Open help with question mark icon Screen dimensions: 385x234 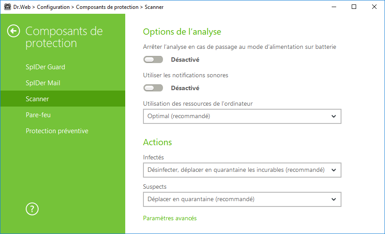pyautogui.click(x=32, y=209)
